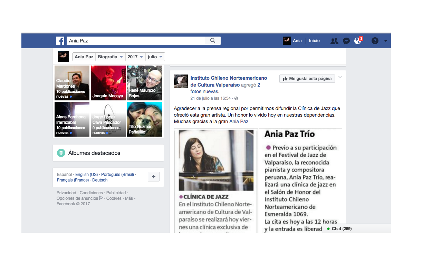Open friend requests icon
The height and width of the screenshot is (276, 442).
coord(334,41)
